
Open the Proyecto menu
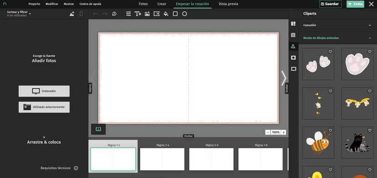click(34, 4)
